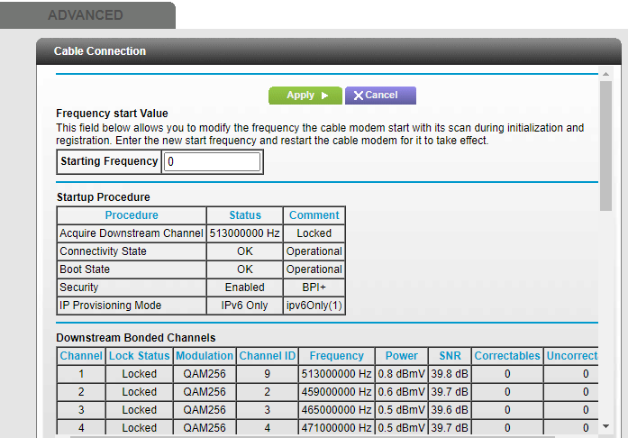
Task: Click the 0.8 dBmV power cell
Action: [x=401, y=374]
